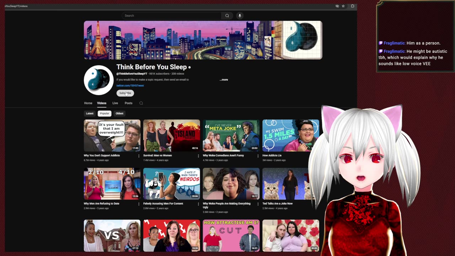
Task: Play the VS two women houses thumbnail
Action: [112, 236]
